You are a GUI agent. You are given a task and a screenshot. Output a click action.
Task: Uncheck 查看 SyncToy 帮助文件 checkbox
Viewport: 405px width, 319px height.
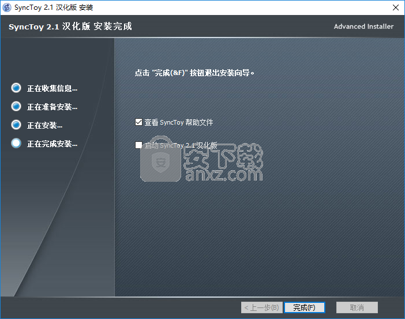[x=138, y=122]
